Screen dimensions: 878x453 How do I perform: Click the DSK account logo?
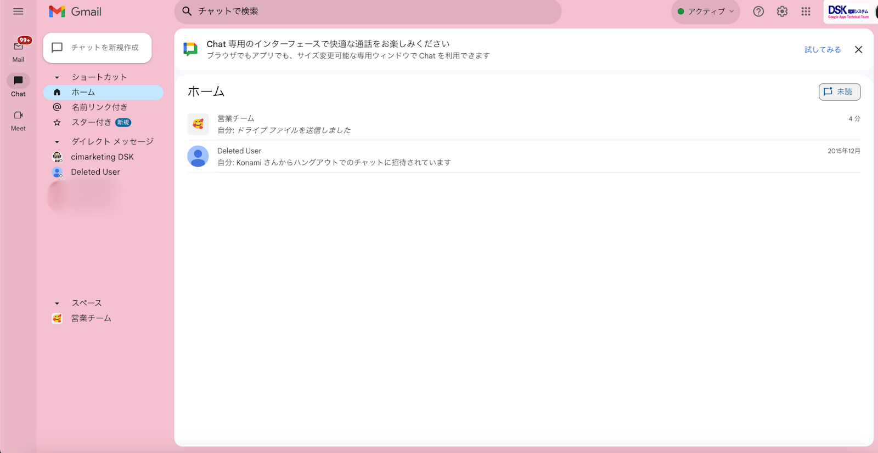point(848,12)
